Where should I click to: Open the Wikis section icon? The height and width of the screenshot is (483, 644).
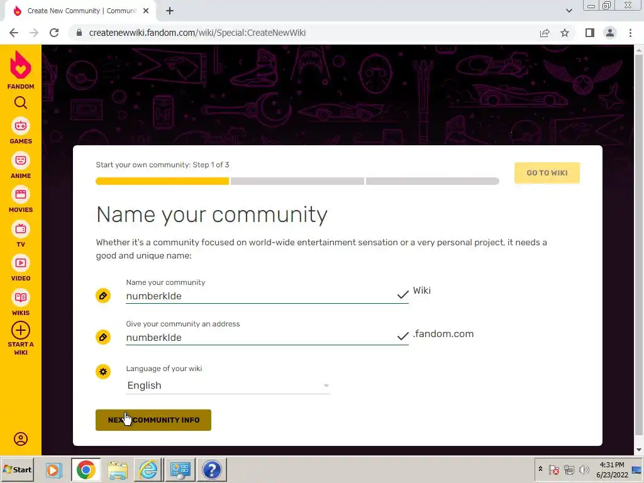pos(21,297)
